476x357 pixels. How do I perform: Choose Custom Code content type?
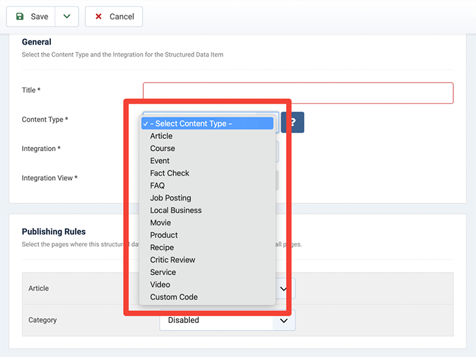pos(208,297)
